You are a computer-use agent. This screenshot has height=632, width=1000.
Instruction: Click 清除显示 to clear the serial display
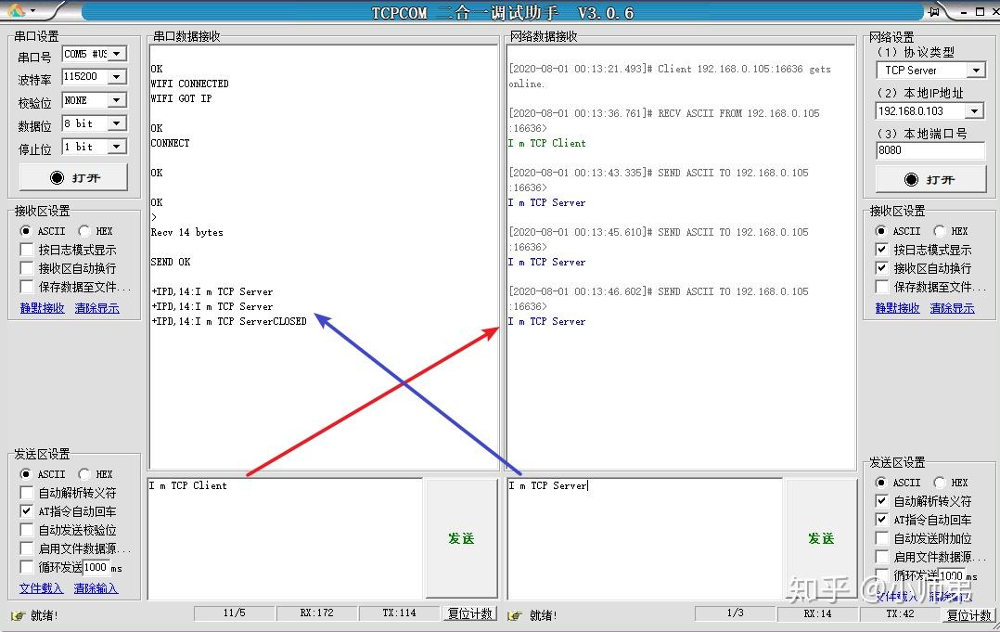coord(97,307)
